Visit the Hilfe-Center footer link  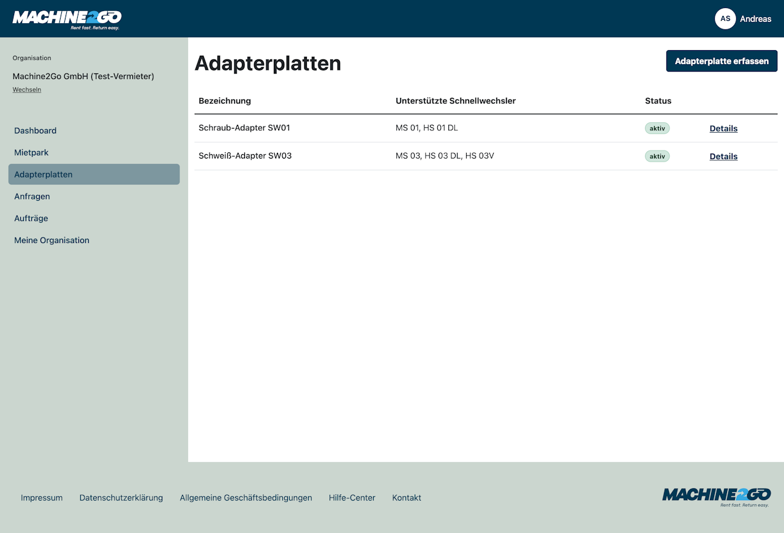coord(352,498)
